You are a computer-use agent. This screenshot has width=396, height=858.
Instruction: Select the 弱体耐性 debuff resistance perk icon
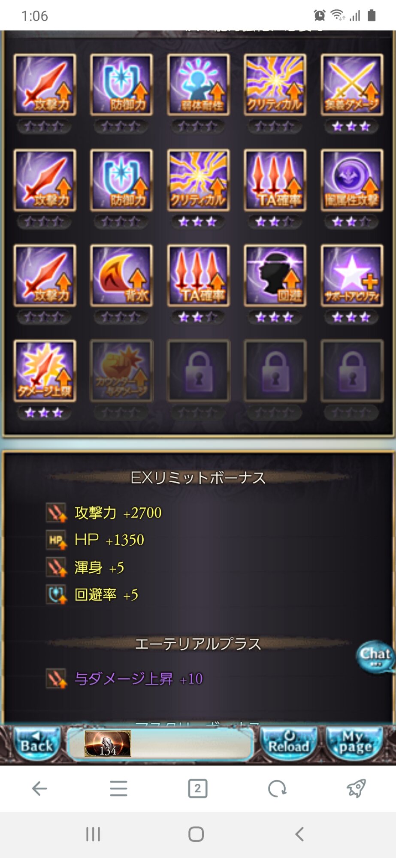point(198,85)
